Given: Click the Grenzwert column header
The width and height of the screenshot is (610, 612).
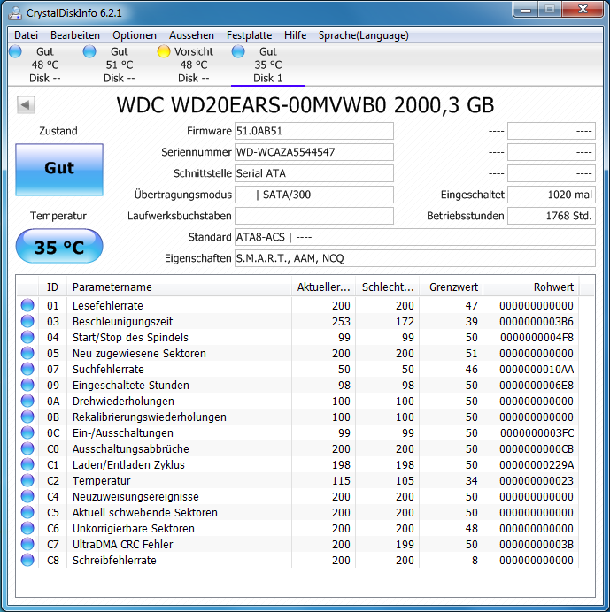Looking at the screenshot, I should click(452, 287).
